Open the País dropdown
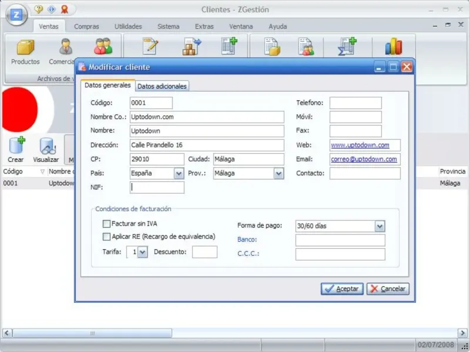 tap(179, 173)
